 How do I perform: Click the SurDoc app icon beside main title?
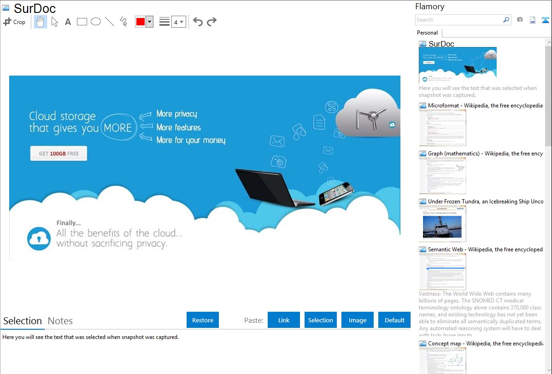(6, 8)
